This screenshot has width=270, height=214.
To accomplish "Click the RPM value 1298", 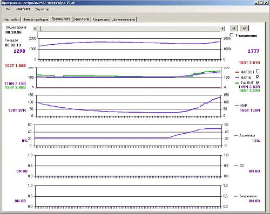I will (x=19, y=51).
